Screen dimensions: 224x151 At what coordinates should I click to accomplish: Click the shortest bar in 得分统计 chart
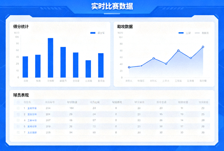tap(88, 69)
